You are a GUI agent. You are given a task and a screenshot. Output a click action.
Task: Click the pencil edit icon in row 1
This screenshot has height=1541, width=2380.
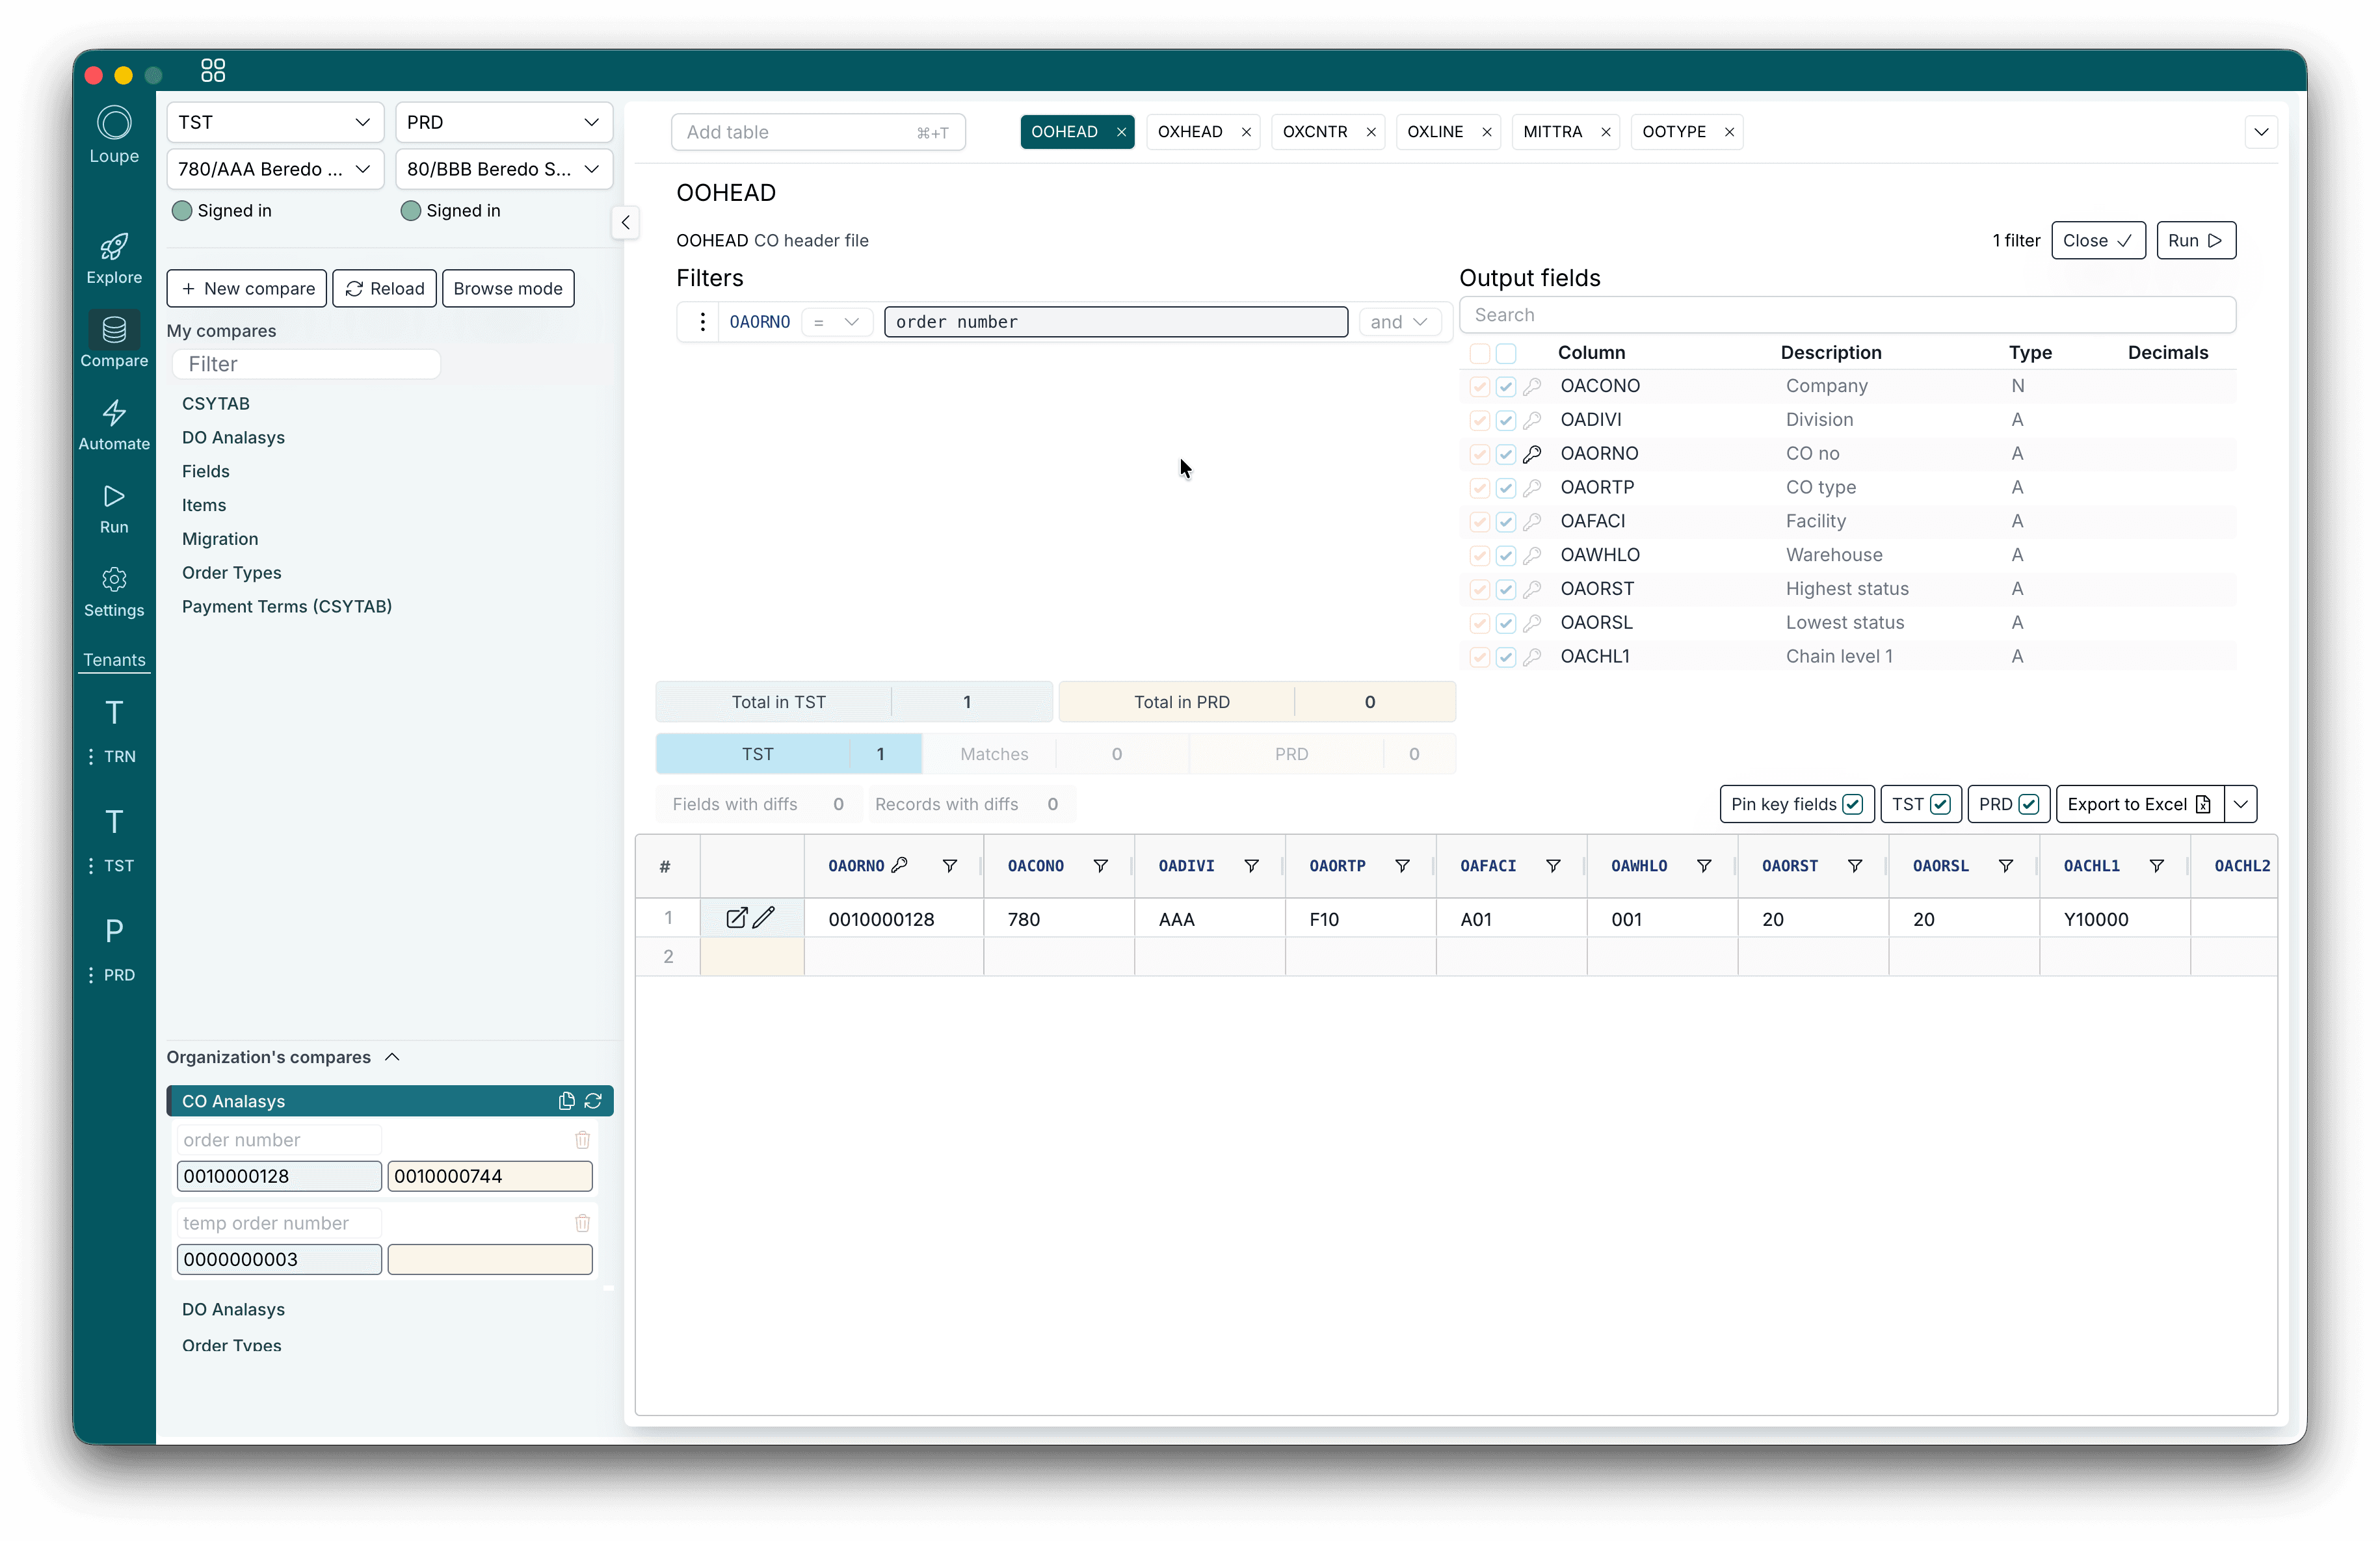pos(764,918)
